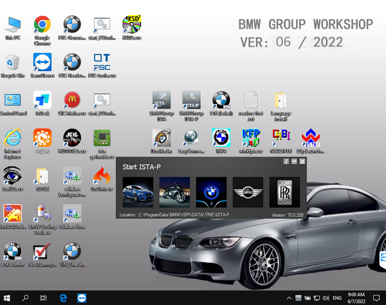
Task: Click the Recycle Bin desktop icon
Action: point(13,65)
